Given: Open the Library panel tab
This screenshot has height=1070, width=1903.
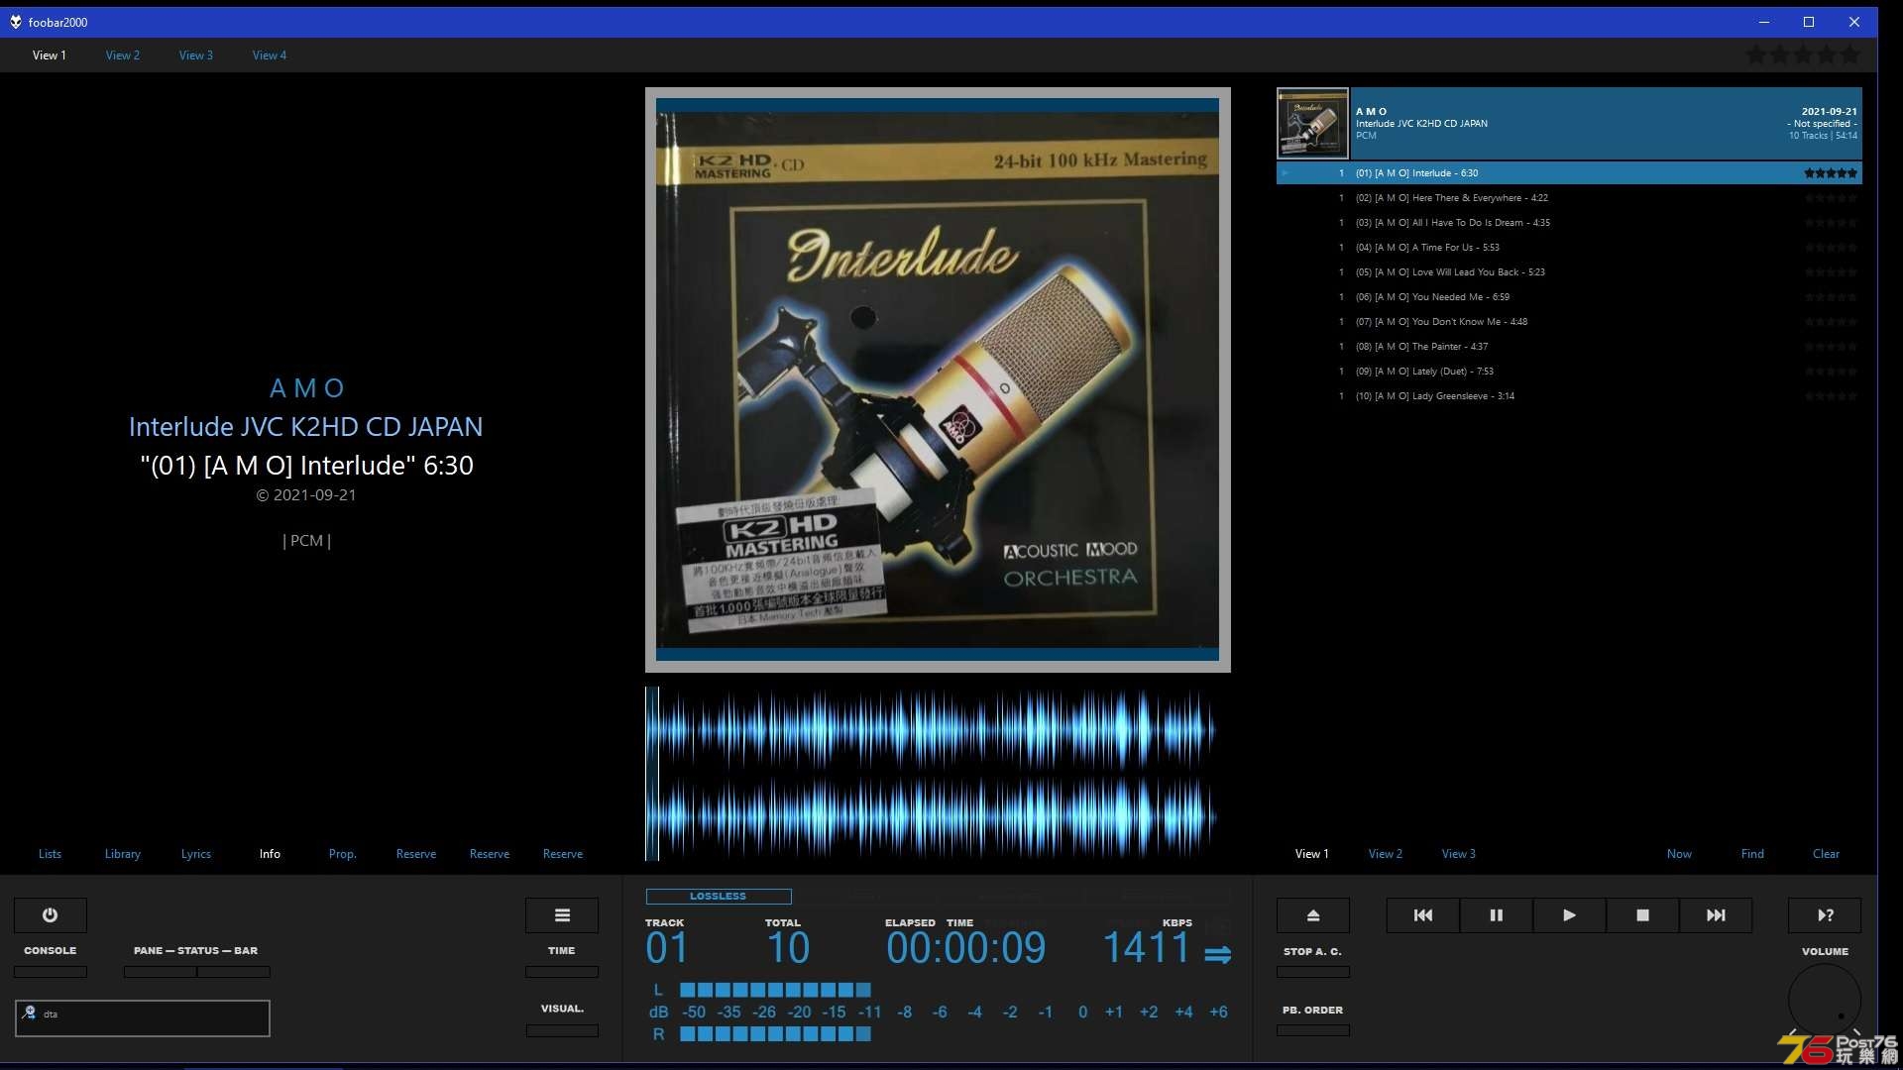Looking at the screenshot, I should point(123,854).
